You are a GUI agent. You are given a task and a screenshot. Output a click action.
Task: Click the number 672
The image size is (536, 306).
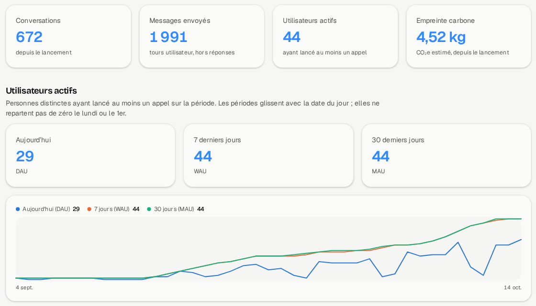(x=29, y=37)
